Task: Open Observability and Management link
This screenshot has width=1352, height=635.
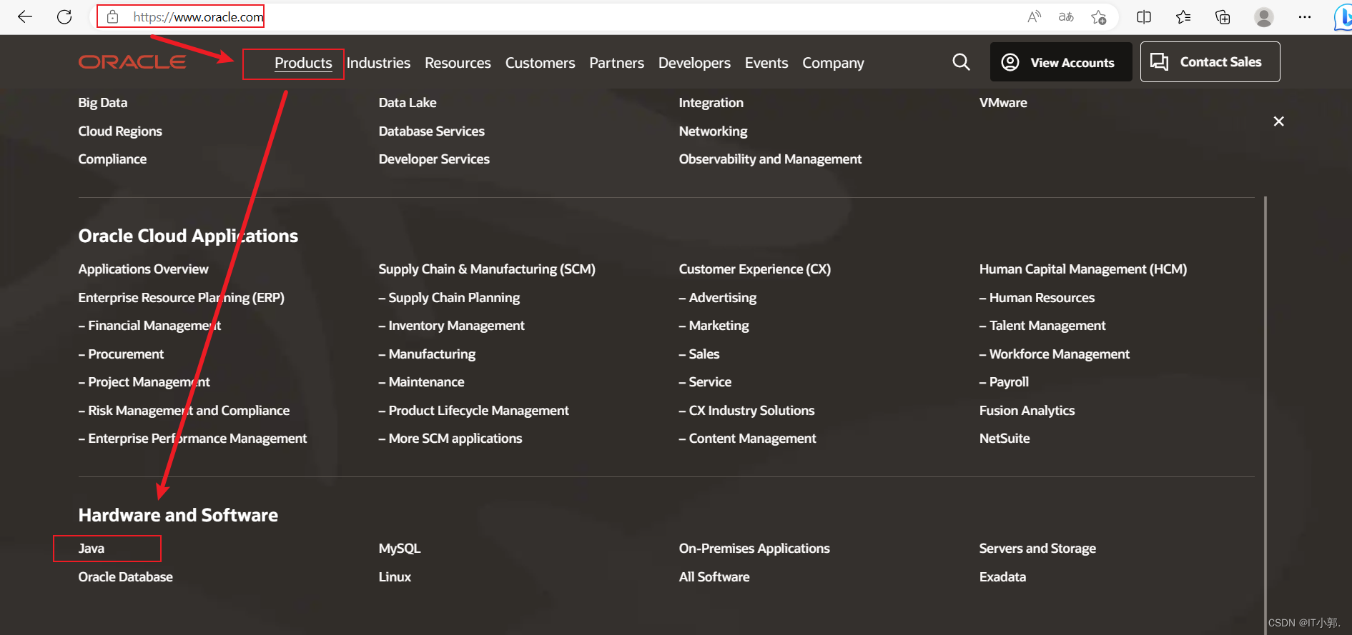Action: pyautogui.click(x=770, y=159)
